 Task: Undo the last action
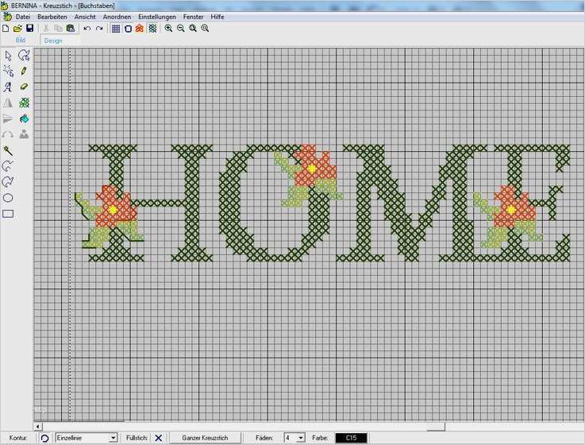click(87, 29)
